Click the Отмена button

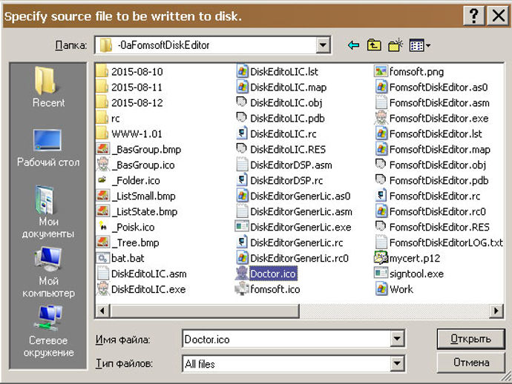(470, 363)
